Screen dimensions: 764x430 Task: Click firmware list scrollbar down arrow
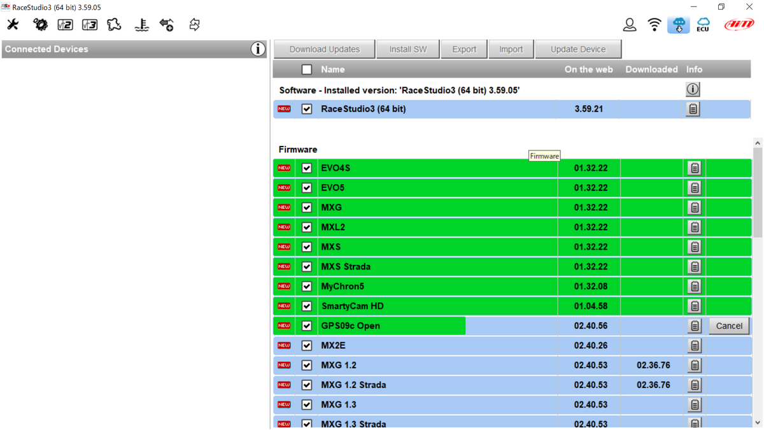pos(758,422)
